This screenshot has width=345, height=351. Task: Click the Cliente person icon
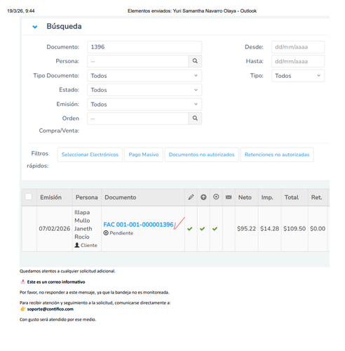click(77, 245)
